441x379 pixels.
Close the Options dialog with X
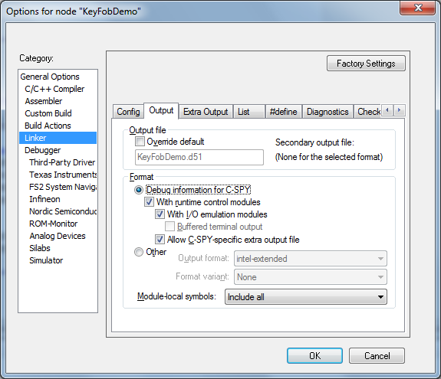point(417,8)
